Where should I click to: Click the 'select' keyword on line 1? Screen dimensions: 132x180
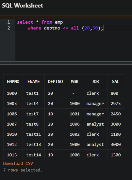click(x=25, y=22)
